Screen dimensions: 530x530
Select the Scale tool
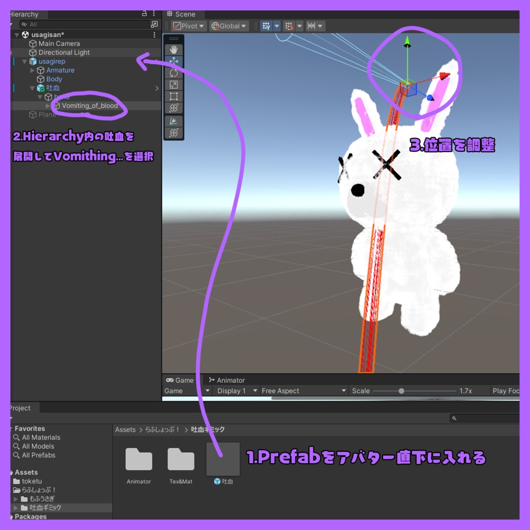click(x=173, y=84)
